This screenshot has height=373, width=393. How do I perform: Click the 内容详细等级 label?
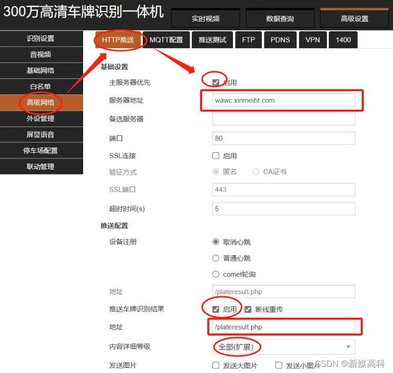(130, 346)
